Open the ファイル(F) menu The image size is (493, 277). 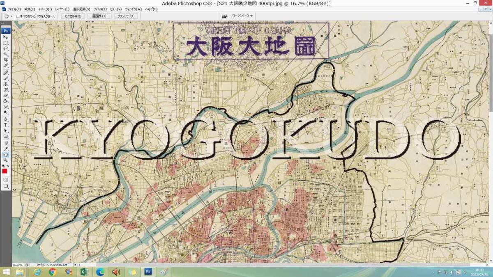click(x=14, y=9)
